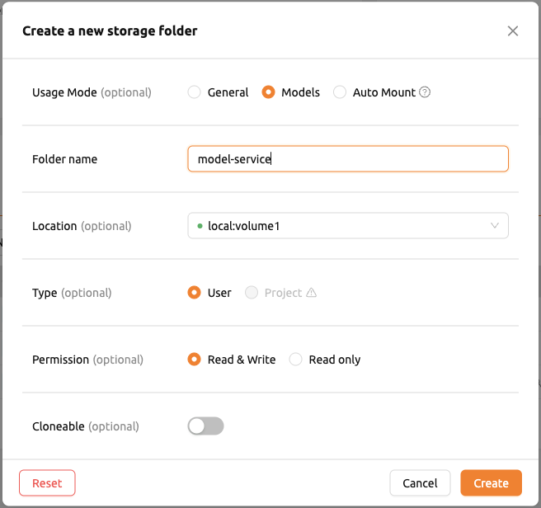Click the green status dot beside local:volume1
This screenshot has height=508, width=541.
(x=200, y=226)
